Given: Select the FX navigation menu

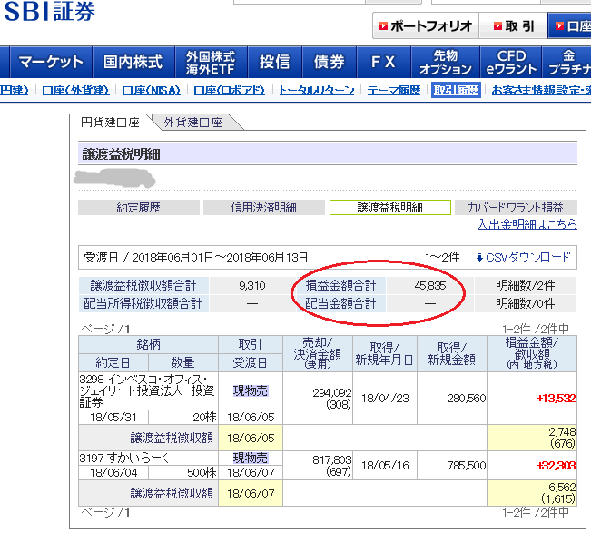Looking at the screenshot, I should tap(383, 62).
